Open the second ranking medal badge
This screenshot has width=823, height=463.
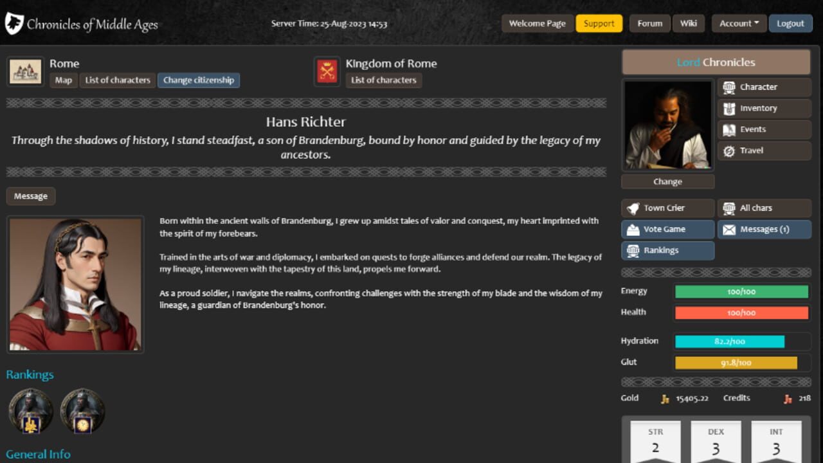(x=82, y=411)
